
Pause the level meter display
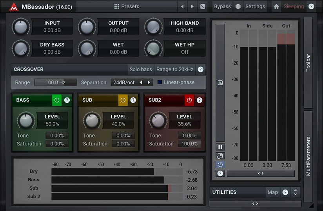[x=220, y=147]
